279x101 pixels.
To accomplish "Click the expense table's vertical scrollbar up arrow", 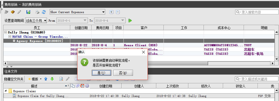I will click(277, 32).
